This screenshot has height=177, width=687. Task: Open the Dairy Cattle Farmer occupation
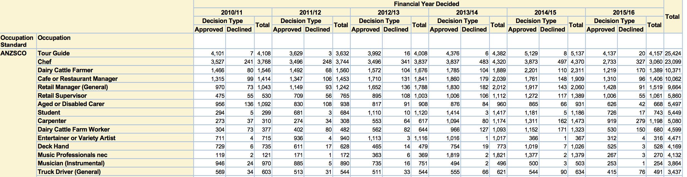tap(65, 70)
